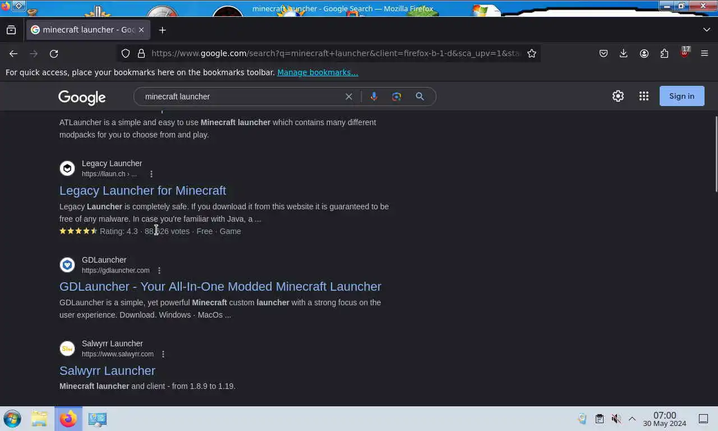The image size is (718, 431).
Task: Click the https://gdlauncher.com URL text
Action: pyautogui.click(x=116, y=270)
